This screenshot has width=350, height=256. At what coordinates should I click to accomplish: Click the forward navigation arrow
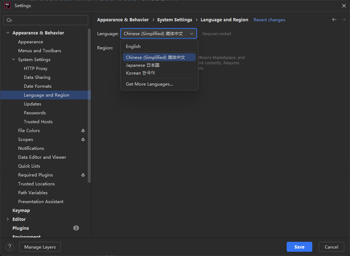(x=343, y=20)
